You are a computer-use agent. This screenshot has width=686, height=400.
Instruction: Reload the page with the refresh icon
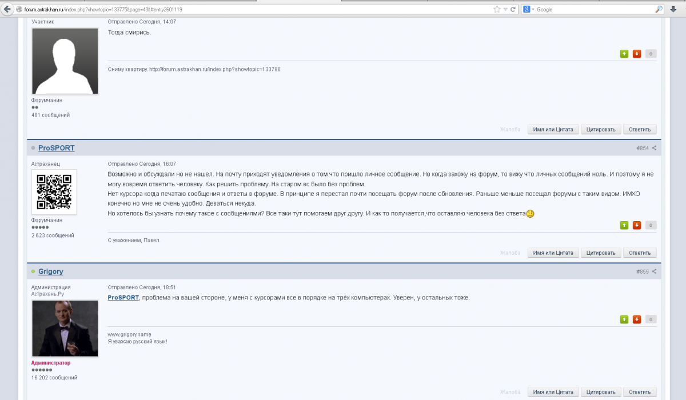(x=513, y=10)
